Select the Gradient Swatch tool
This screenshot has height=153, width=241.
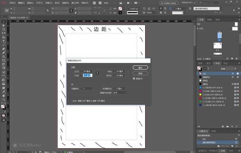coord(3,80)
